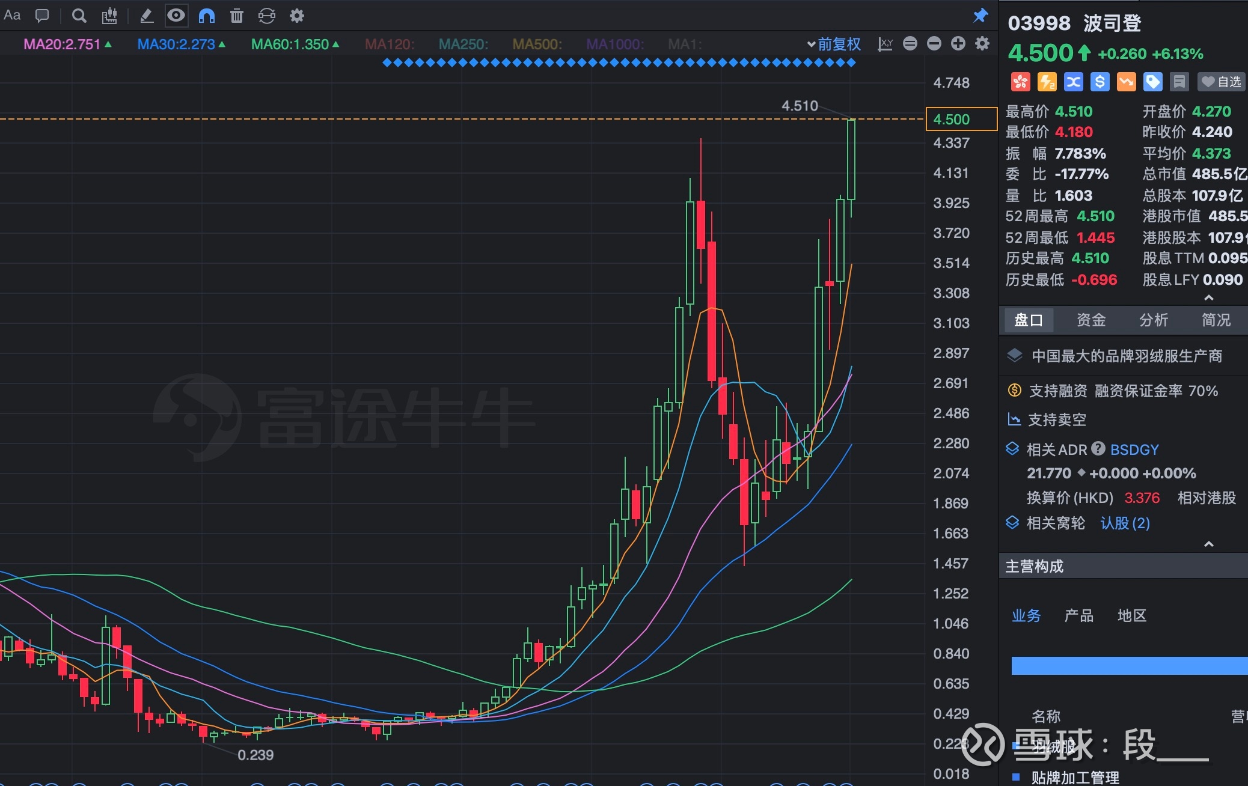This screenshot has width=1248, height=786.
Task: Open the 认股 (2) warrants link
Action: tap(1125, 523)
